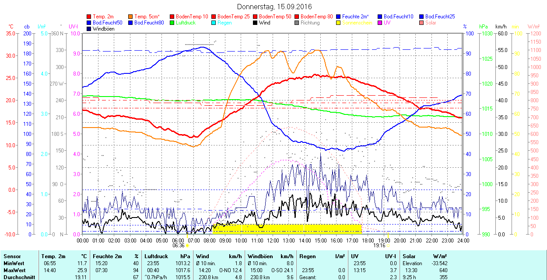Click the black Wind legend swatch
Viewport: 547px width, 280px height.
coord(255,23)
